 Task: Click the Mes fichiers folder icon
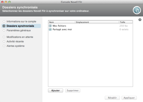50,26
